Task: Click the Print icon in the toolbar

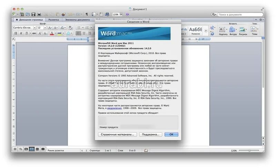Action: pyautogui.click(x=39, y=14)
